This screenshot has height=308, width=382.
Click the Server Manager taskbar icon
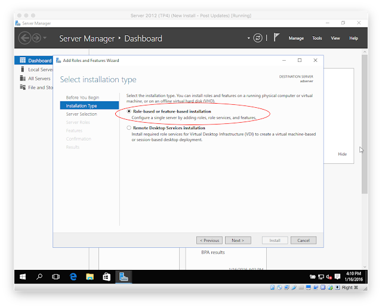pos(124,277)
